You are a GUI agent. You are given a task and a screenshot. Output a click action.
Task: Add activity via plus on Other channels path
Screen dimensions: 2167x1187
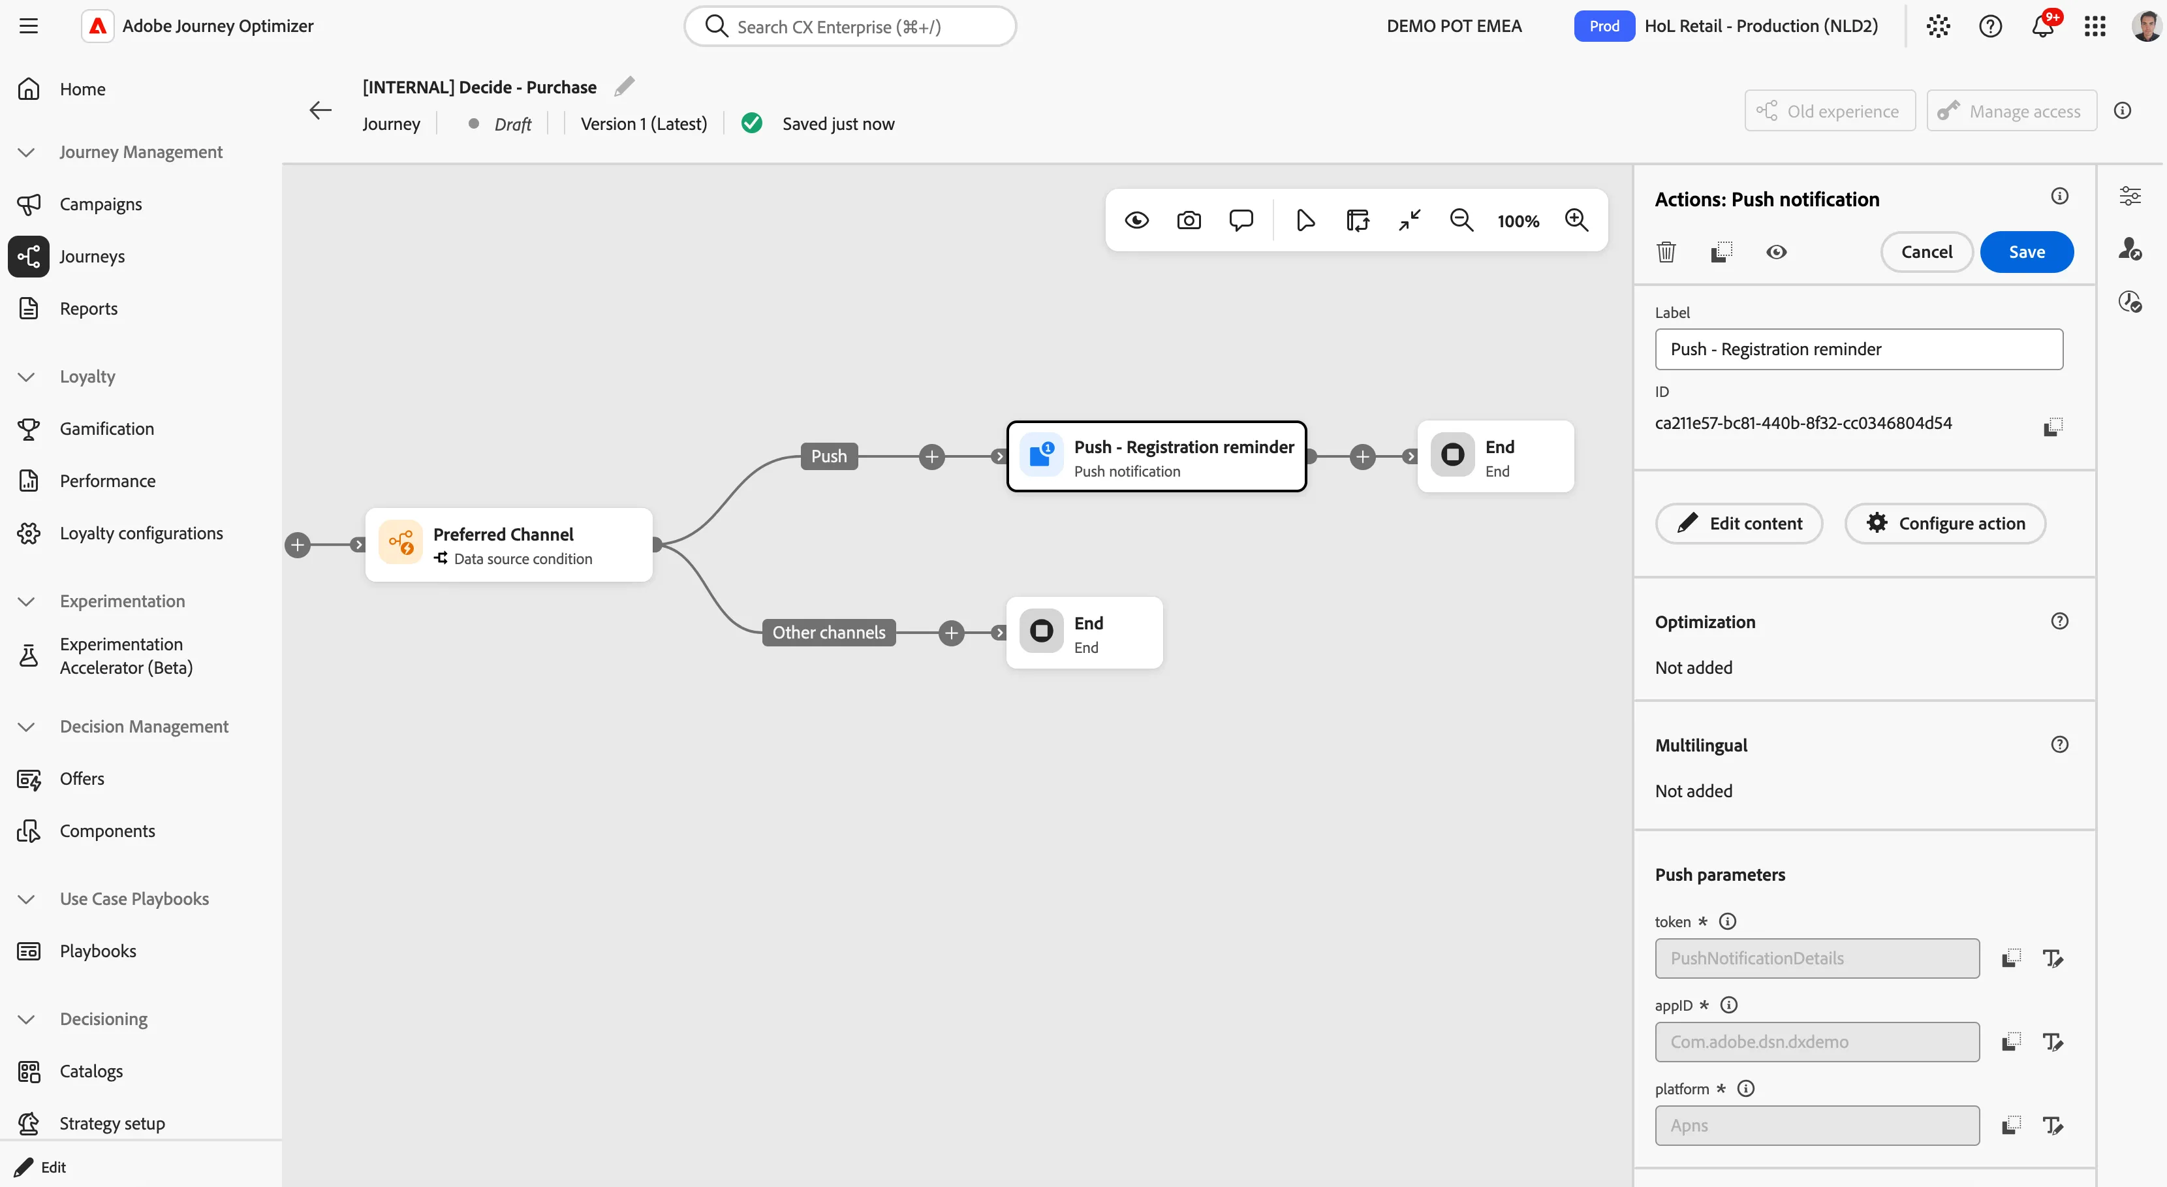click(952, 633)
